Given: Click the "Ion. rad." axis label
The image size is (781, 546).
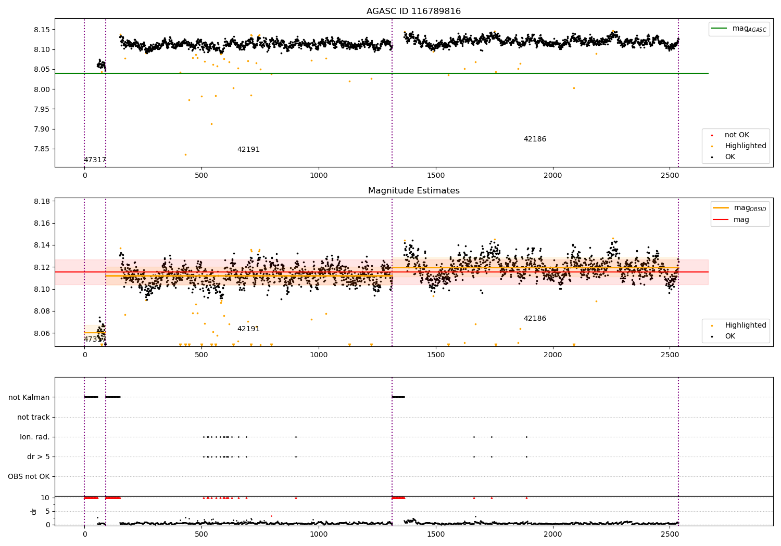Looking at the screenshot, I should tap(35, 437).
